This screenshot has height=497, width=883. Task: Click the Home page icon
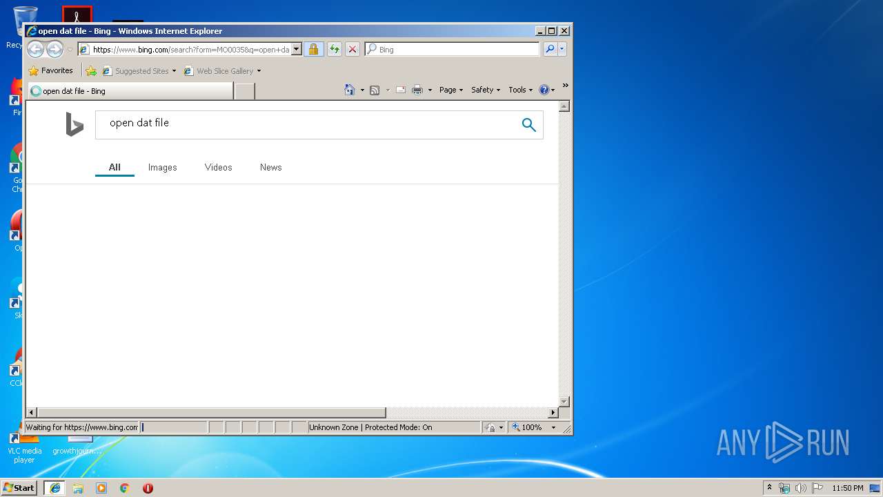(350, 90)
